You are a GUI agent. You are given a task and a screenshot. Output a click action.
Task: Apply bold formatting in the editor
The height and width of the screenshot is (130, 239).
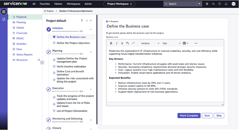coord(111,43)
